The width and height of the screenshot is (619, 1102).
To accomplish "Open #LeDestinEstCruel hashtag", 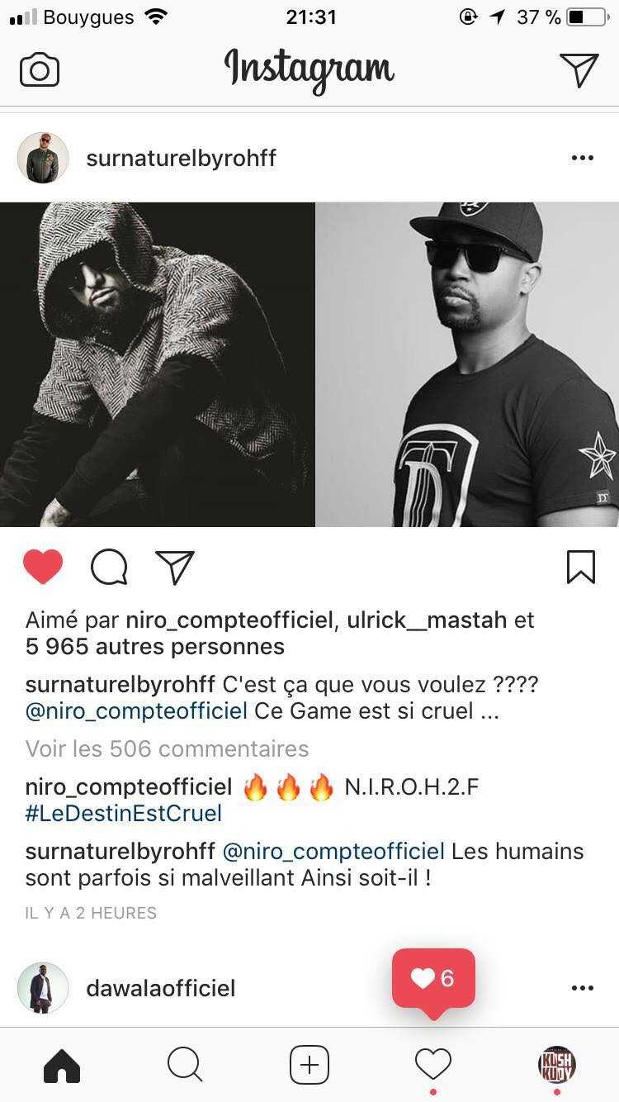I will 124,813.
